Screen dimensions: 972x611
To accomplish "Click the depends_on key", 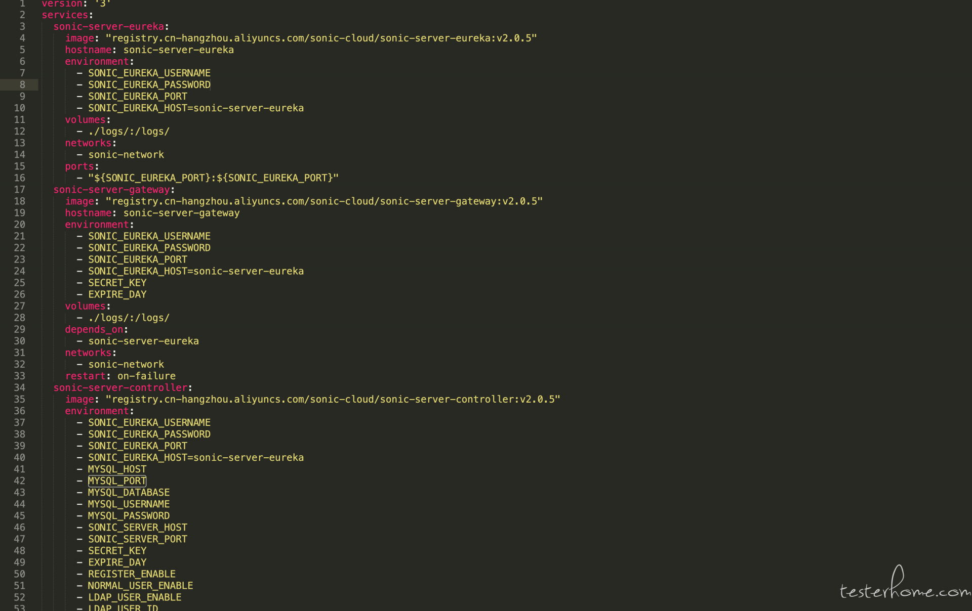I will coord(94,330).
